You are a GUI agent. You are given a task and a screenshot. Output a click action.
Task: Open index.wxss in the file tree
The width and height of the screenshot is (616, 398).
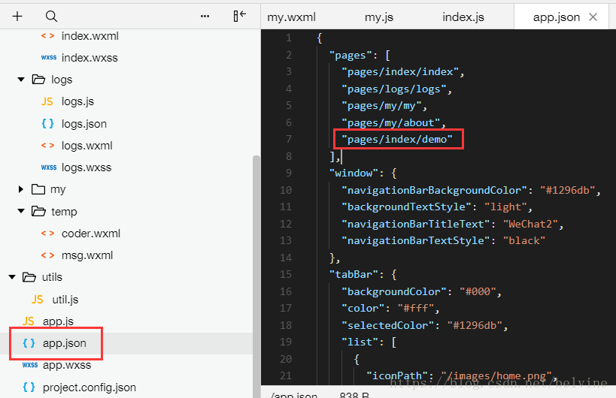(90, 58)
